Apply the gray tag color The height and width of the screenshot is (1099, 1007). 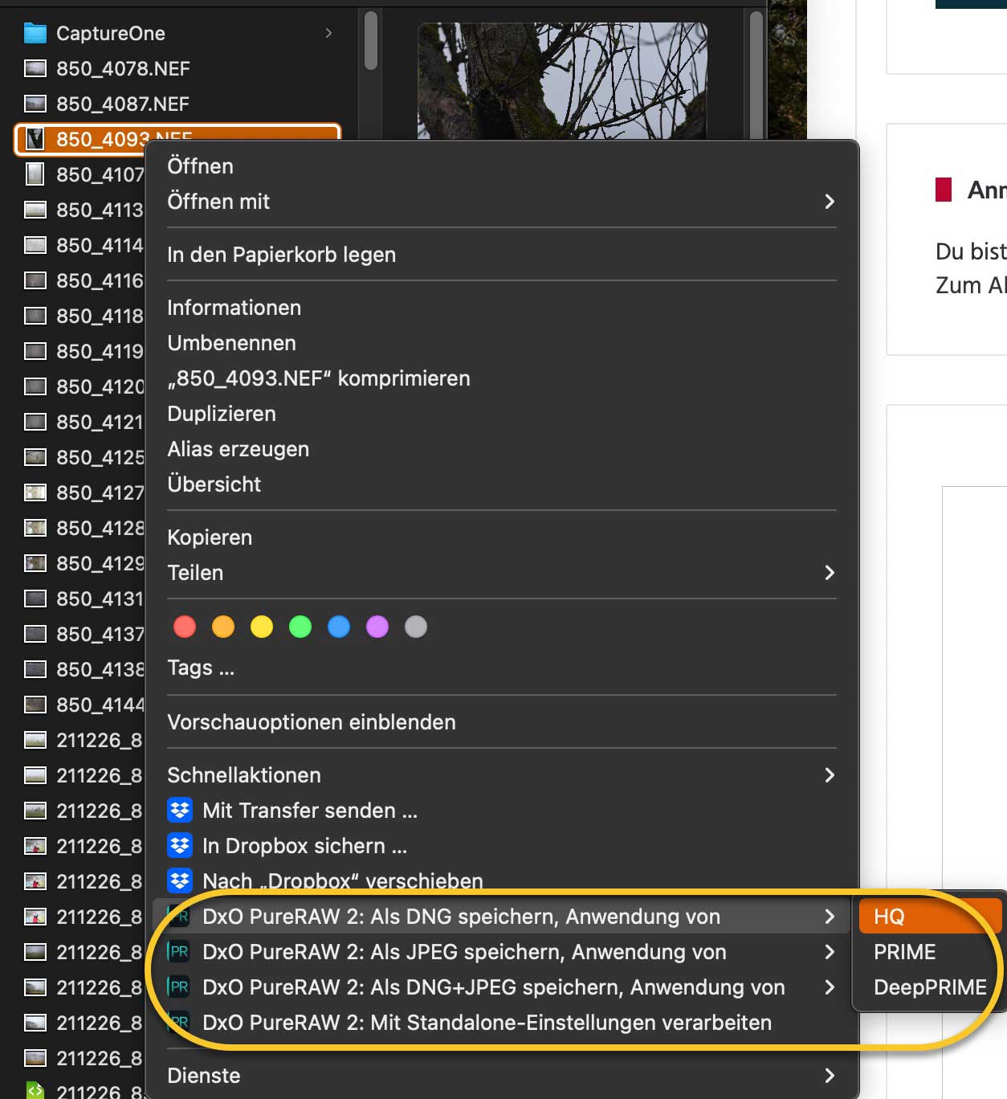[416, 627]
